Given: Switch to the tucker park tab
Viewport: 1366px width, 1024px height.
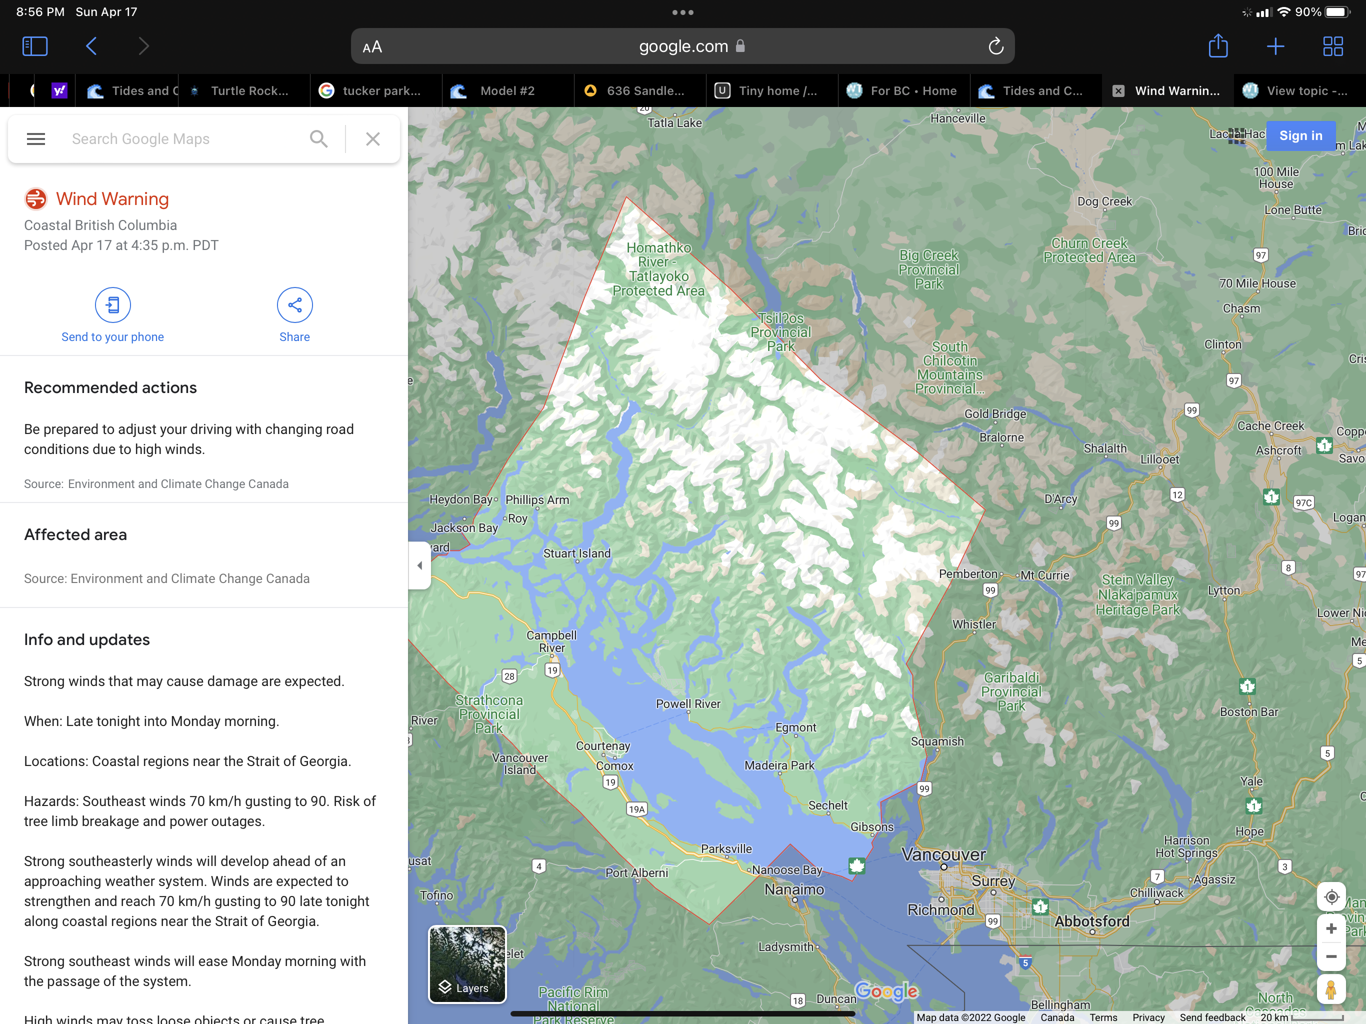Looking at the screenshot, I should tap(376, 91).
